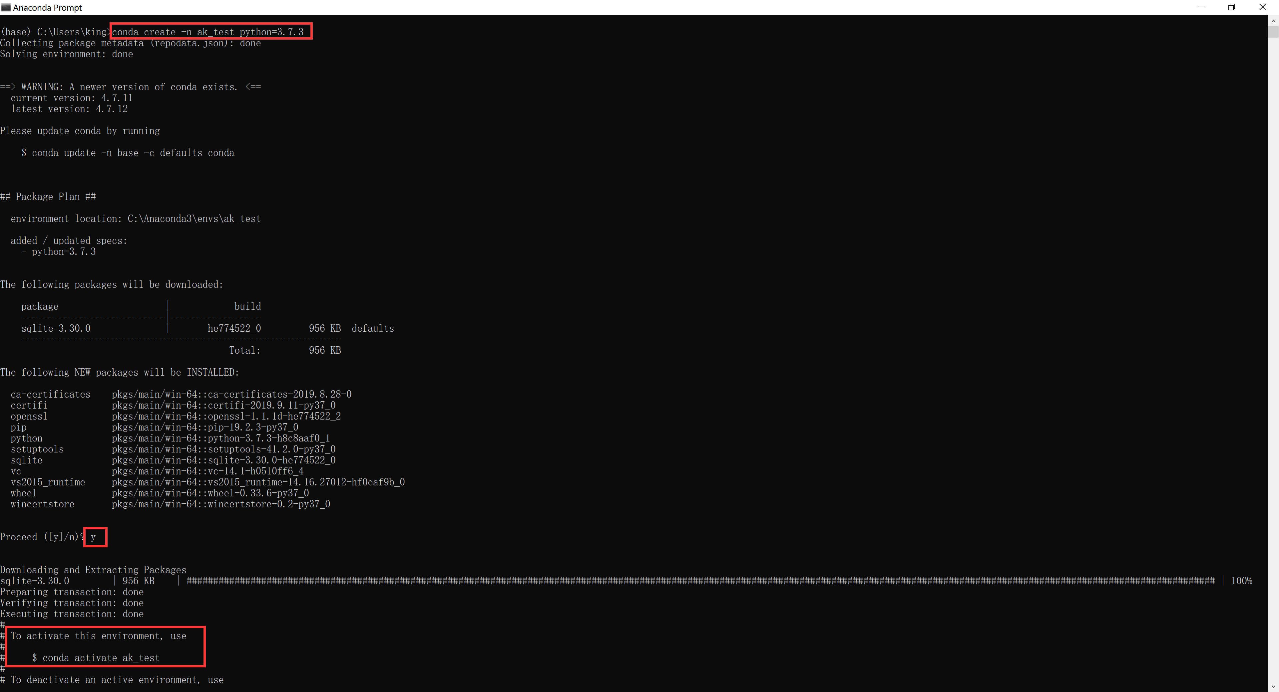
Task: Click the 'conda create -n ak_test python=3.7.3' command
Action: pyautogui.click(x=208, y=32)
